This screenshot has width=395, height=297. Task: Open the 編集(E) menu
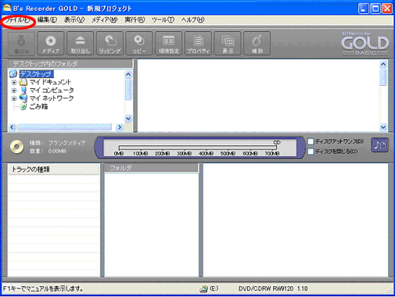coord(47,20)
